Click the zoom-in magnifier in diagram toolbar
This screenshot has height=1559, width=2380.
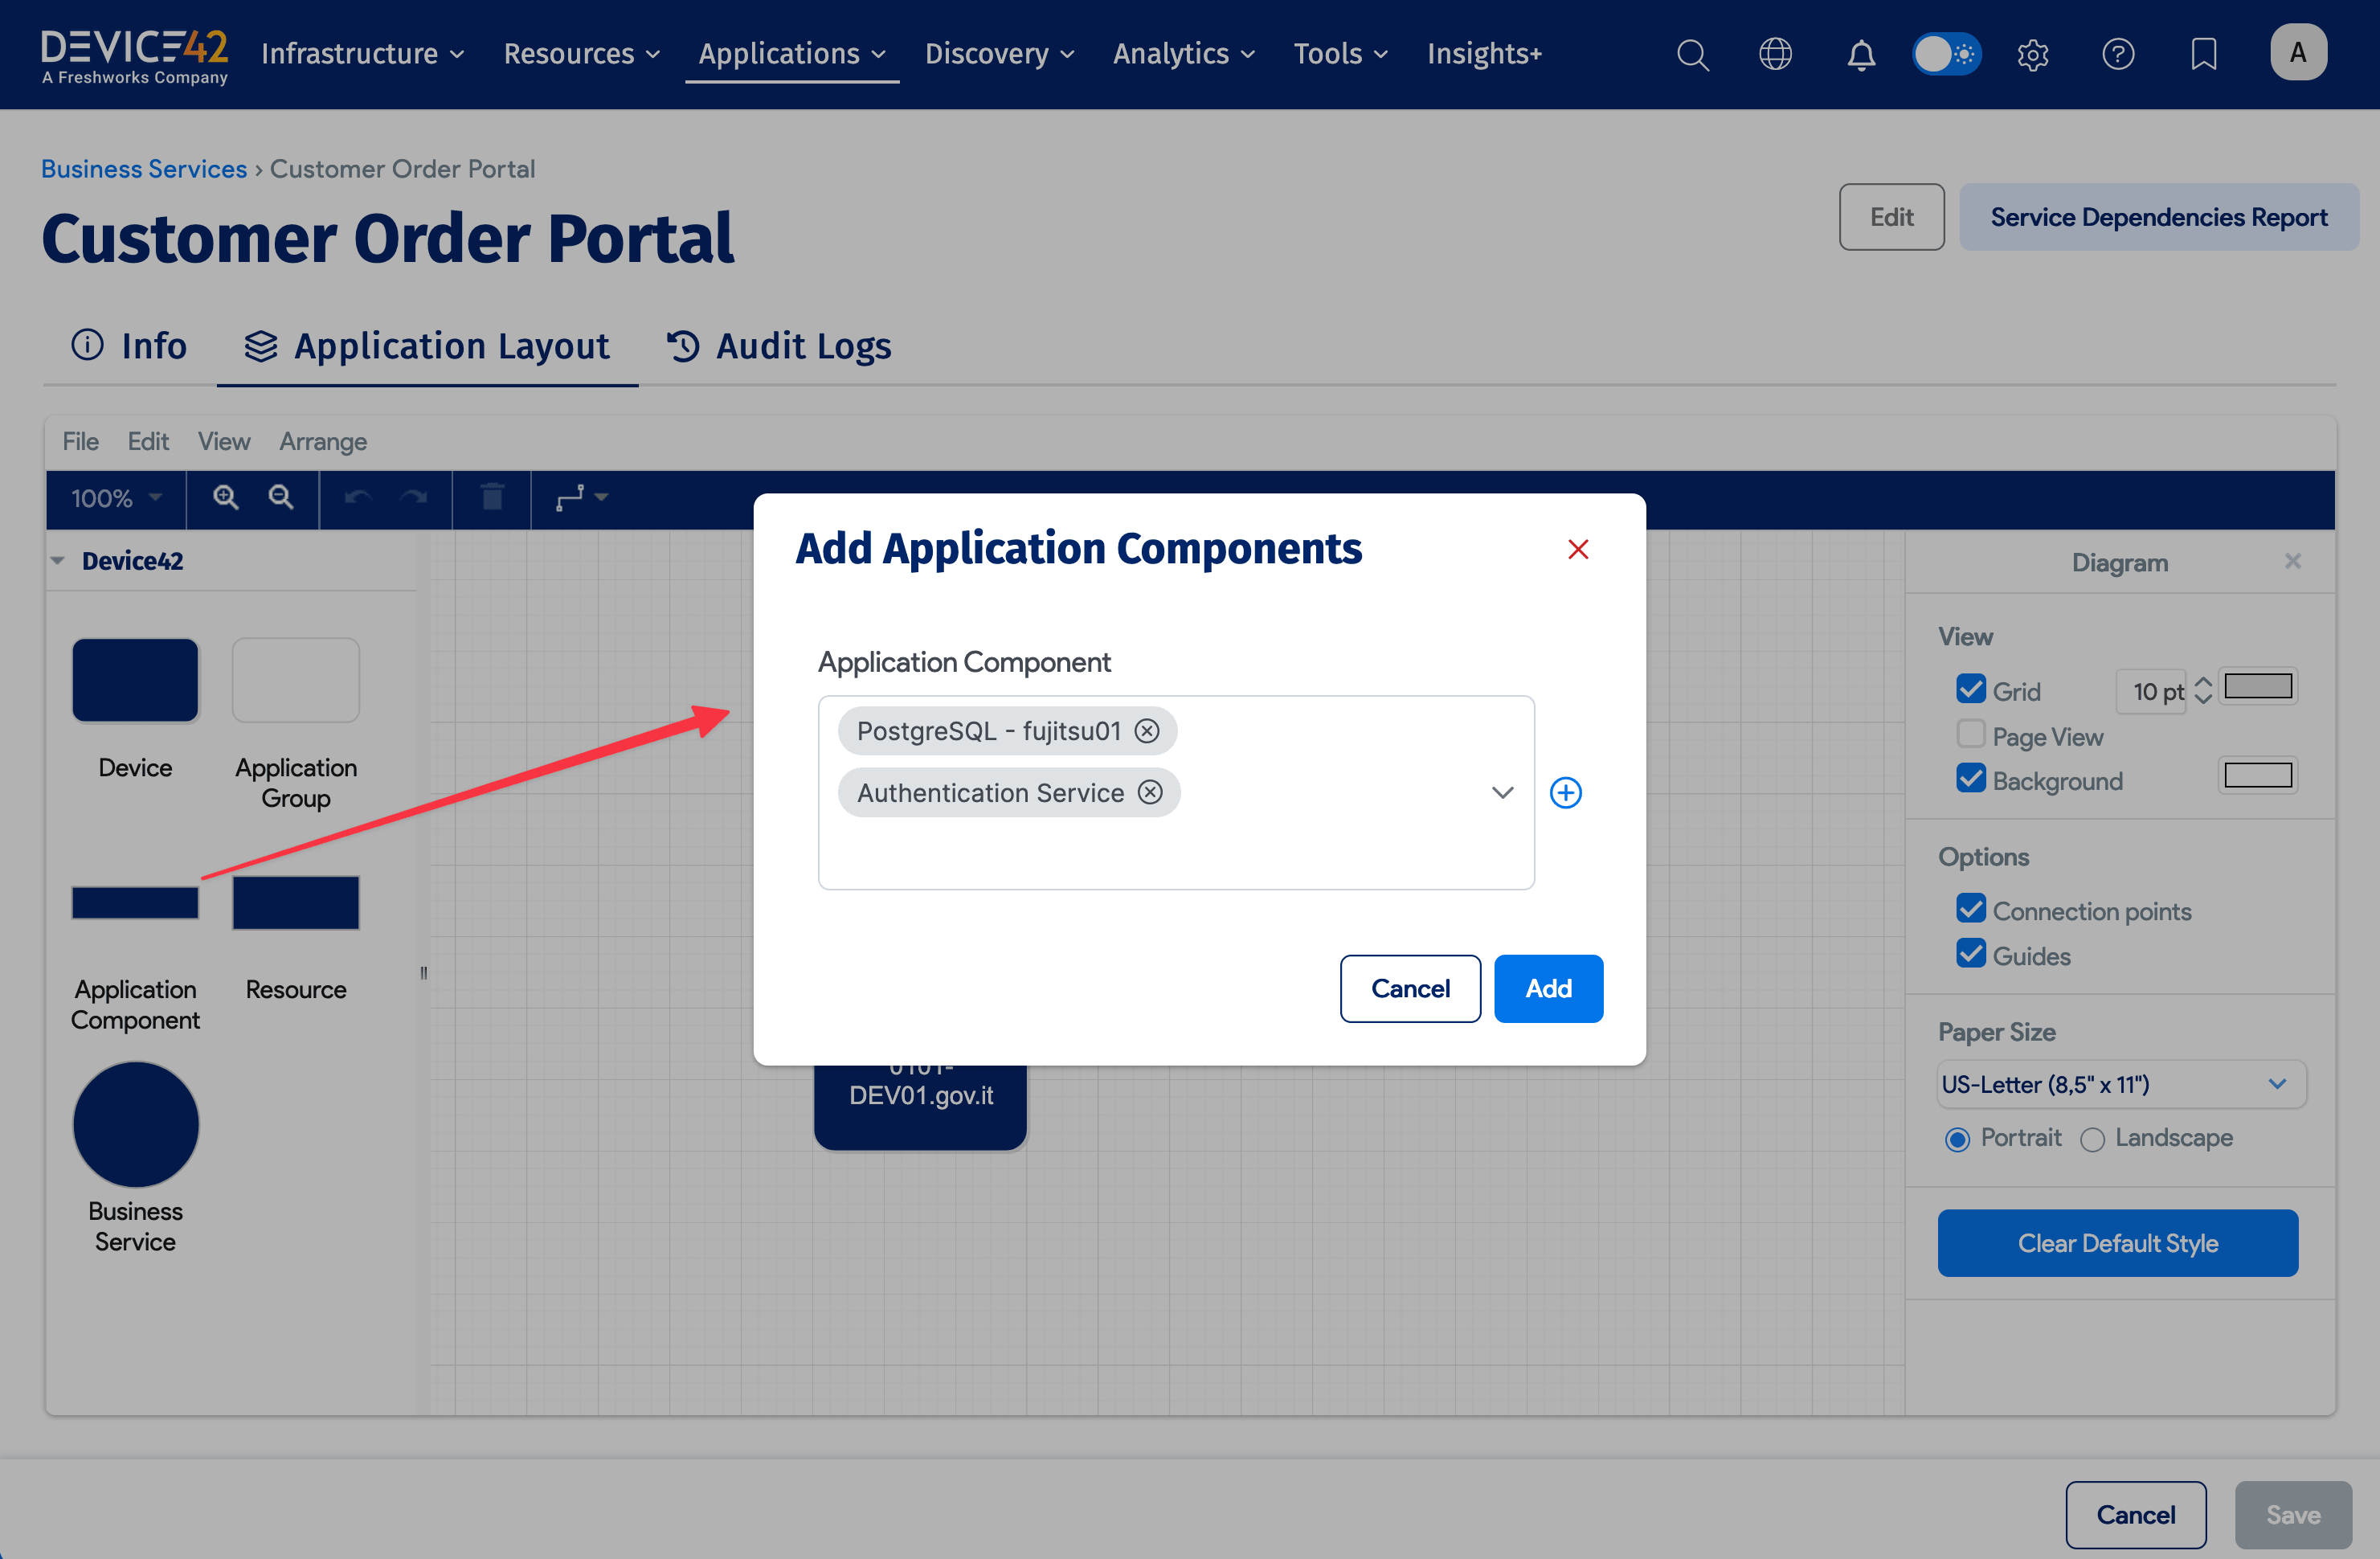(x=225, y=497)
